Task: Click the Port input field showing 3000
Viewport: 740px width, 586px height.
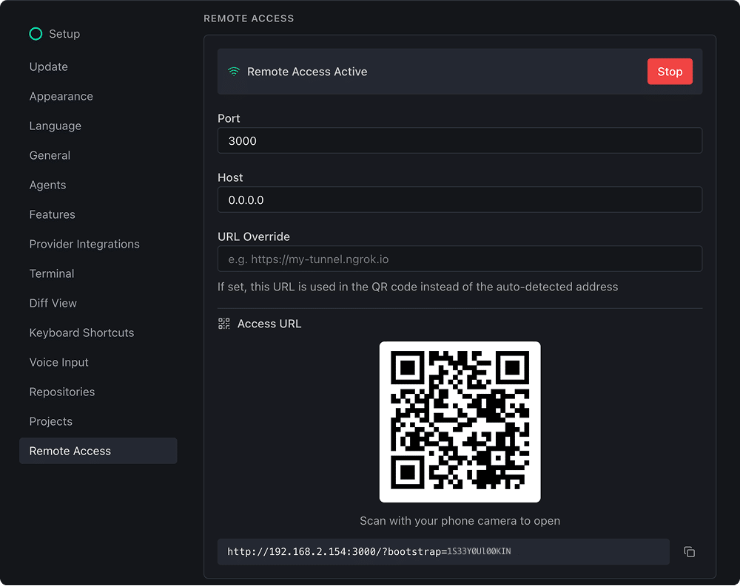Action: [x=460, y=140]
